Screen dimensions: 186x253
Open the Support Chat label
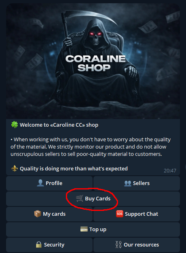coord(142,214)
